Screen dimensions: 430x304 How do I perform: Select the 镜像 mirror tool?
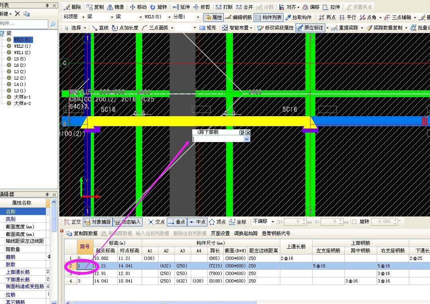[x=115, y=7]
